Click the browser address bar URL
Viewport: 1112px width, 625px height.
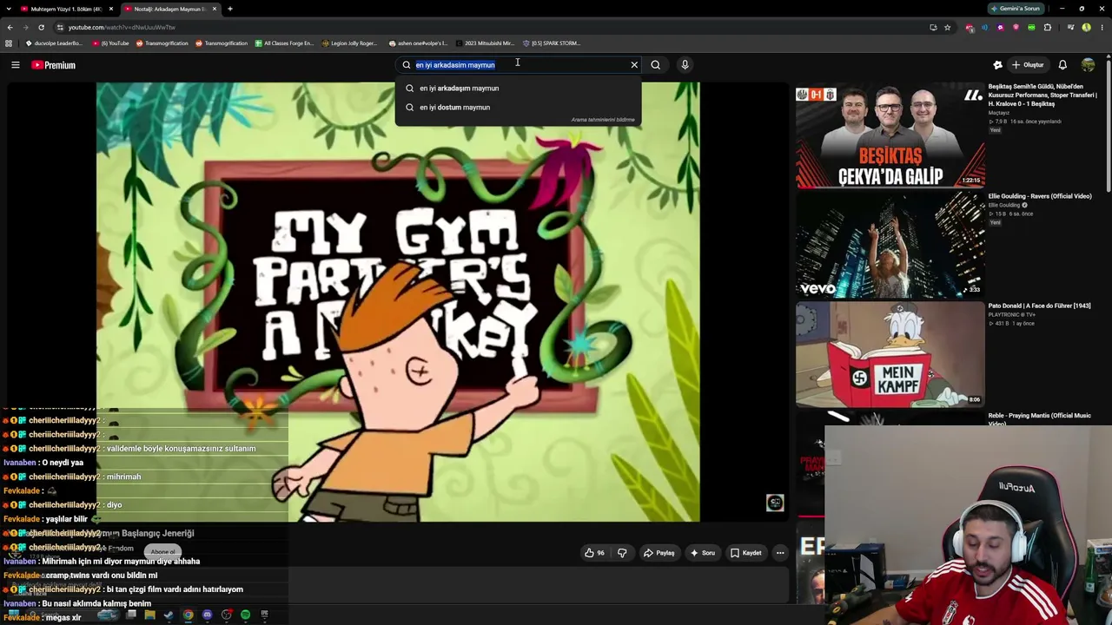pos(122,27)
